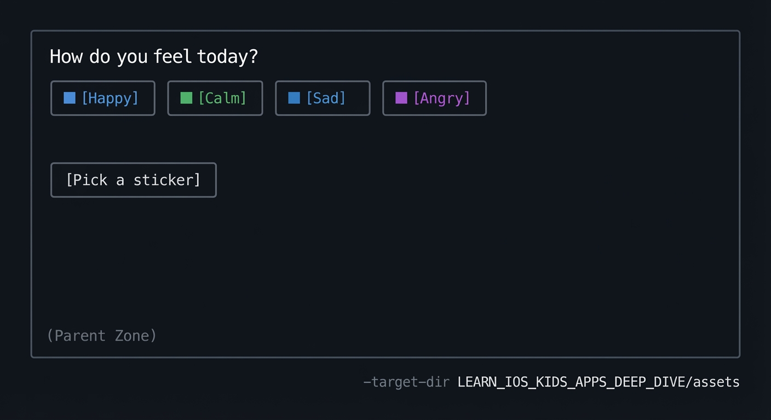Screen dimensions: 771x420
Task: Click the "How do you feel today?" heading
Action: pos(153,56)
